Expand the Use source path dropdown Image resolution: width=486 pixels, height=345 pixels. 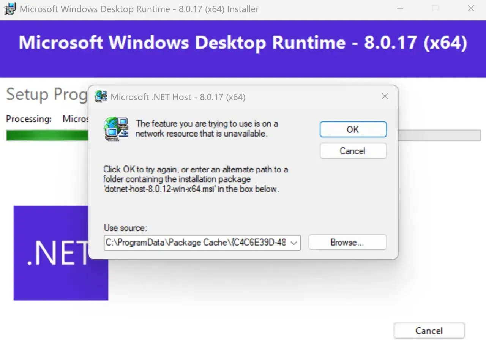point(293,243)
